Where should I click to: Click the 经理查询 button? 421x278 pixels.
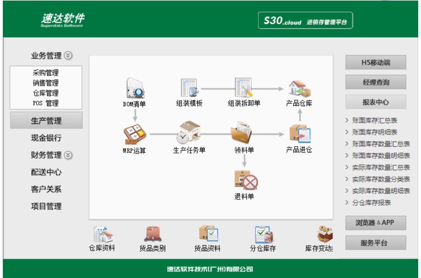(376, 82)
